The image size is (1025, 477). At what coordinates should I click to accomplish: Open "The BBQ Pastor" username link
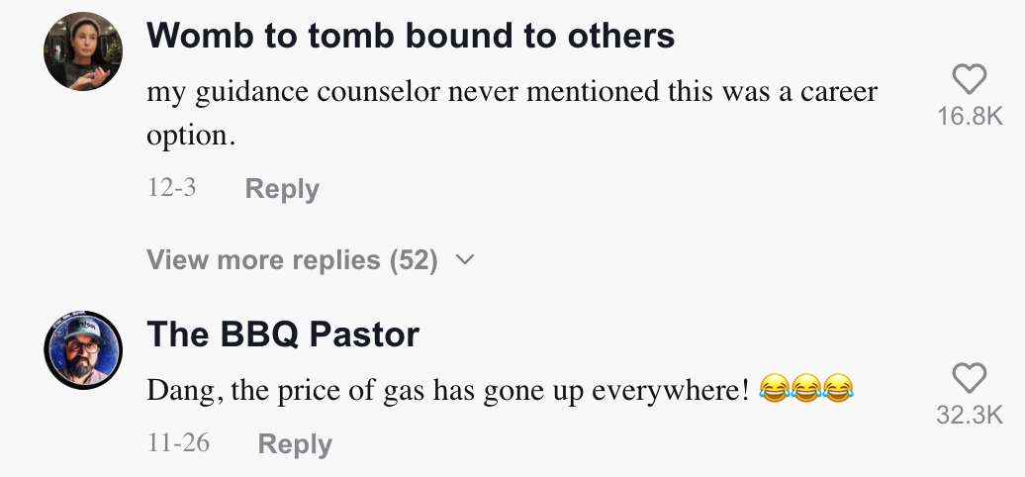tap(283, 334)
